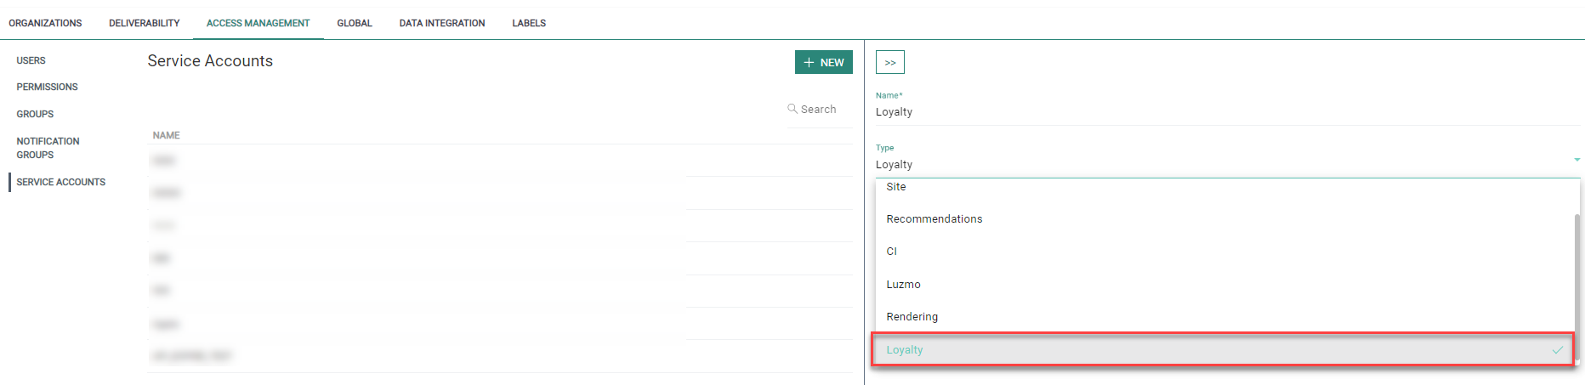The width and height of the screenshot is (1585, 385).
Task: Pick the CI type option
Action: coord(891,252)
